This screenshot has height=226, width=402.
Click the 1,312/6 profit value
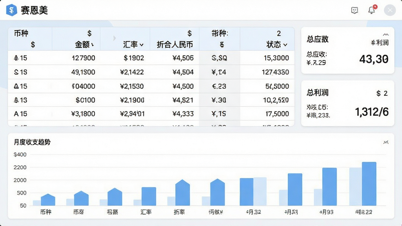pyautogui.click(x=372, y=112)
